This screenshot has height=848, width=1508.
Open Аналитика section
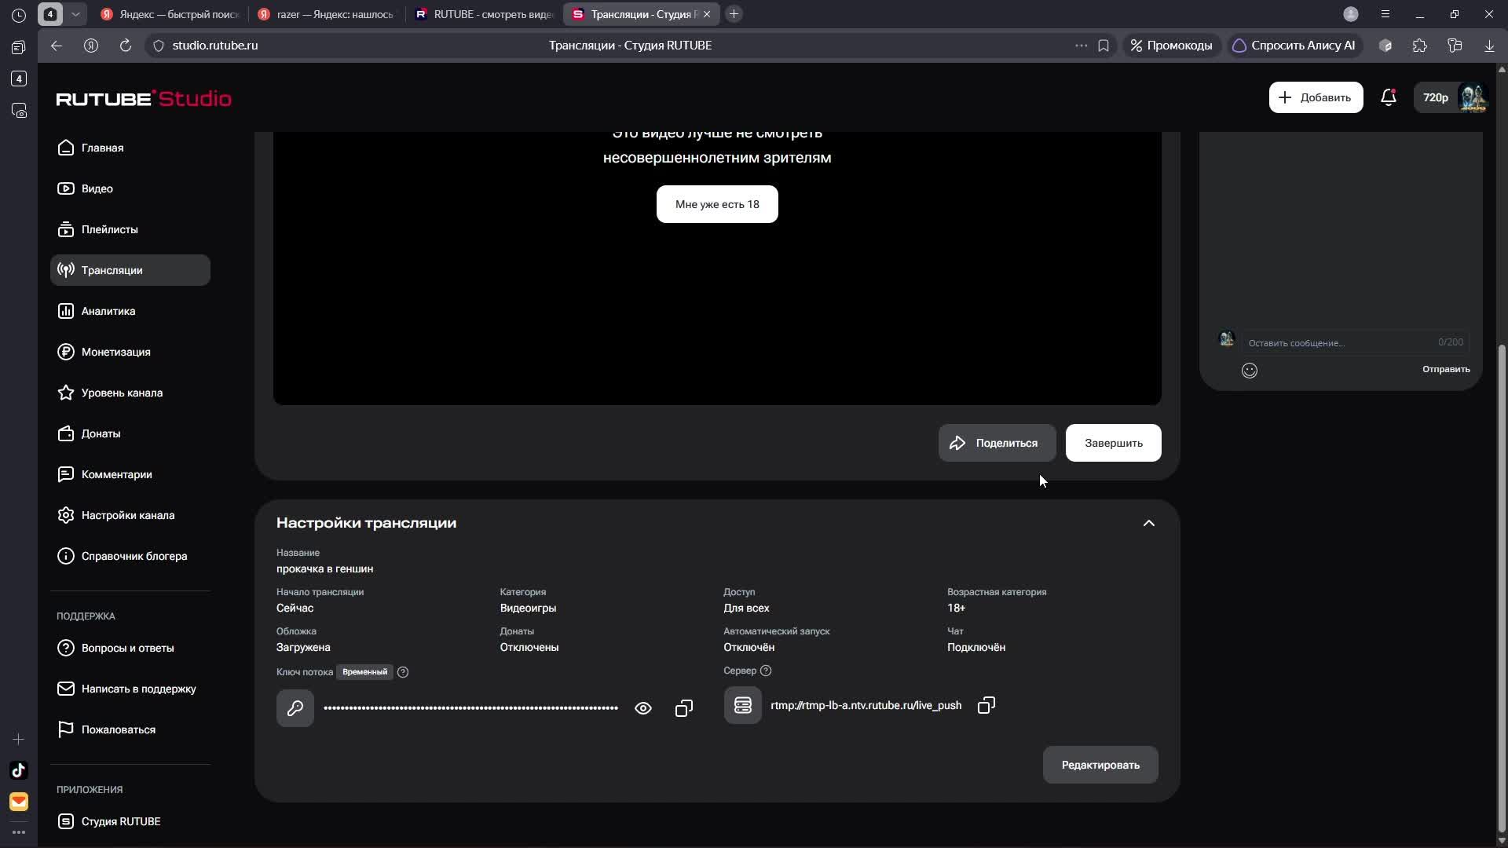coord(130,311)
